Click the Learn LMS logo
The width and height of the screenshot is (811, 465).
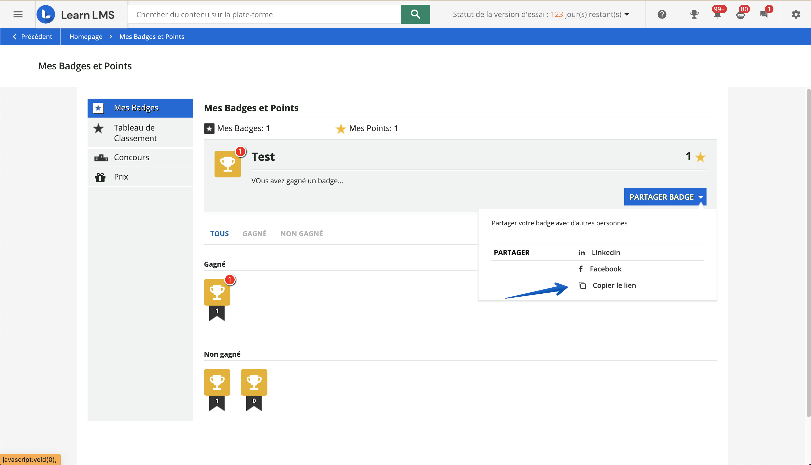click(75, 14)
